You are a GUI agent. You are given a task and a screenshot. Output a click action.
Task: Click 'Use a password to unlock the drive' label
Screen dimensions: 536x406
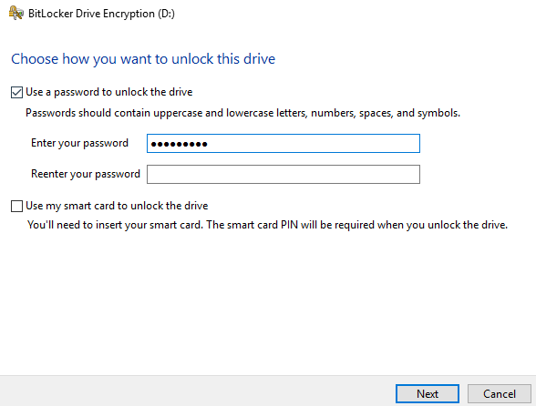(x=109, y=92)
